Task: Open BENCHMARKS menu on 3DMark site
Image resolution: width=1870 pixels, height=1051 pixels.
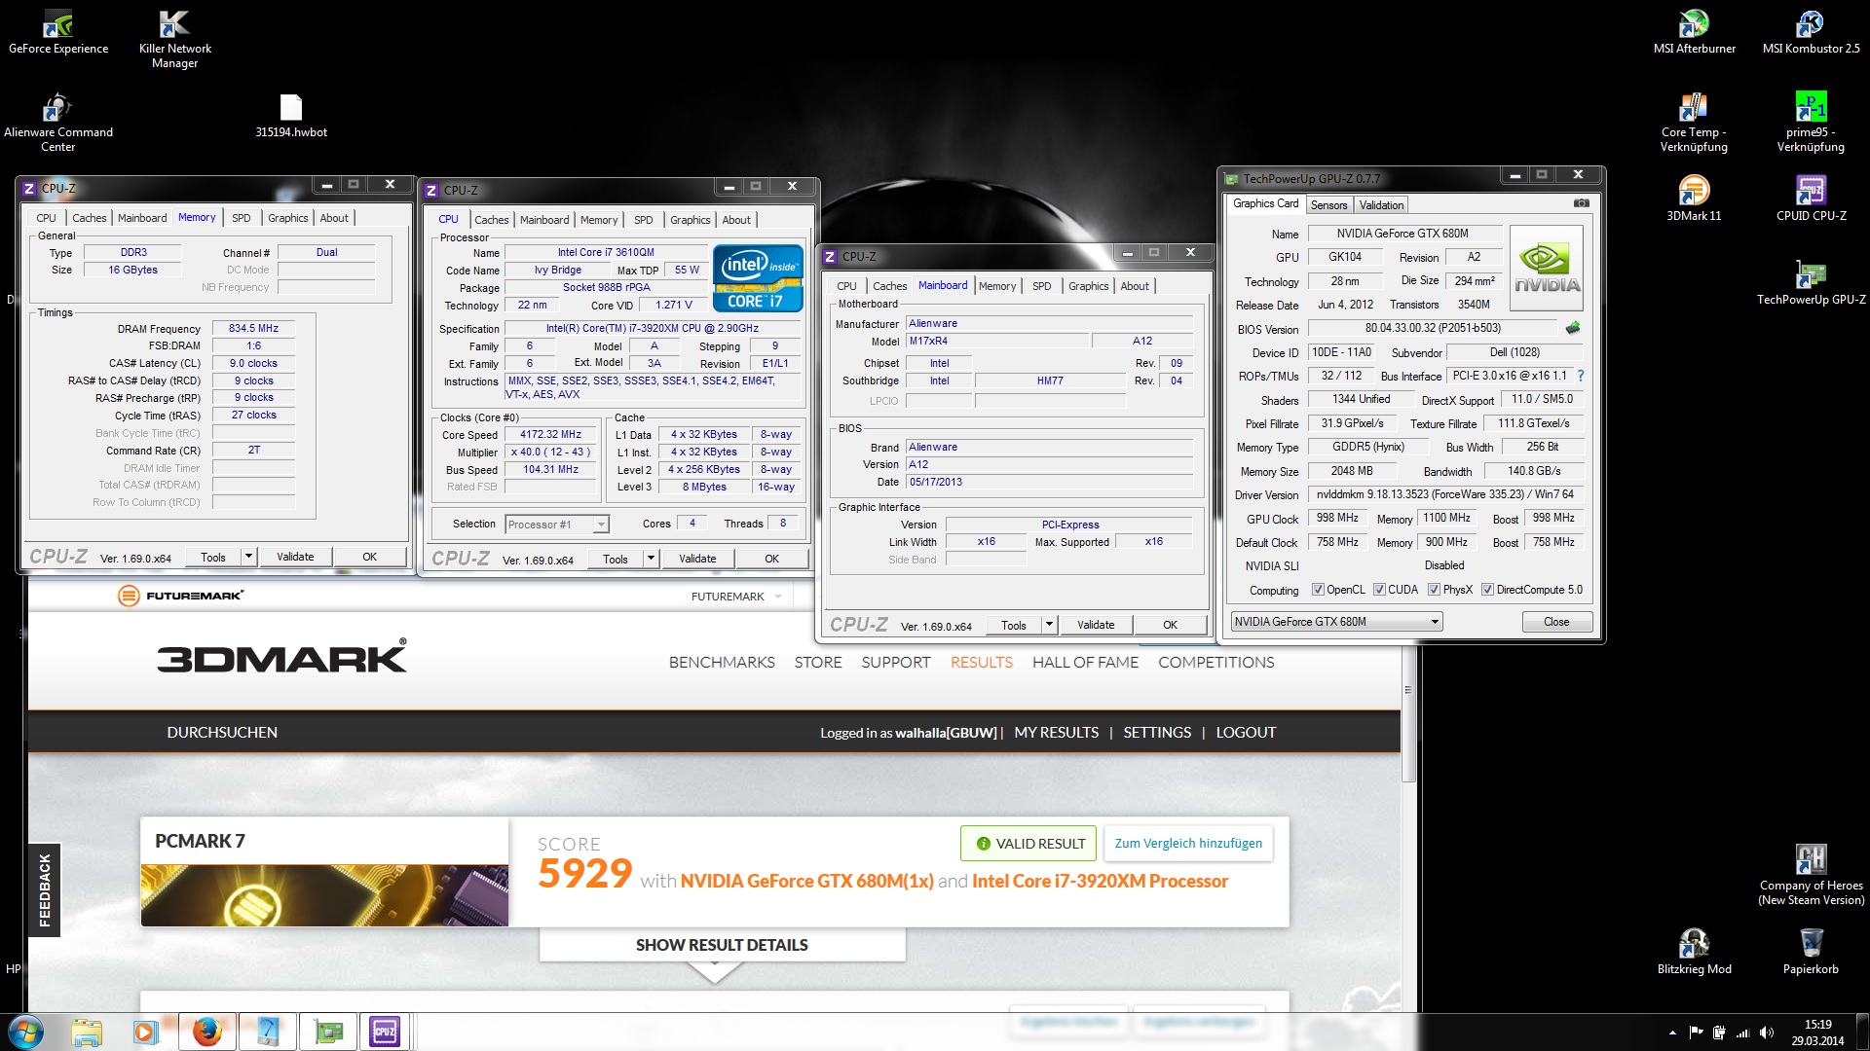Action: [722, 662]
